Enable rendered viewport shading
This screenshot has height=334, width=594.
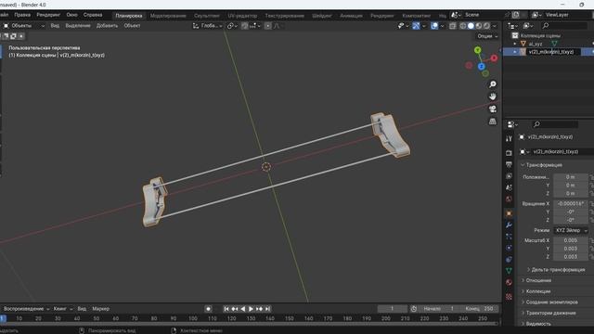[x=486, y=26]
